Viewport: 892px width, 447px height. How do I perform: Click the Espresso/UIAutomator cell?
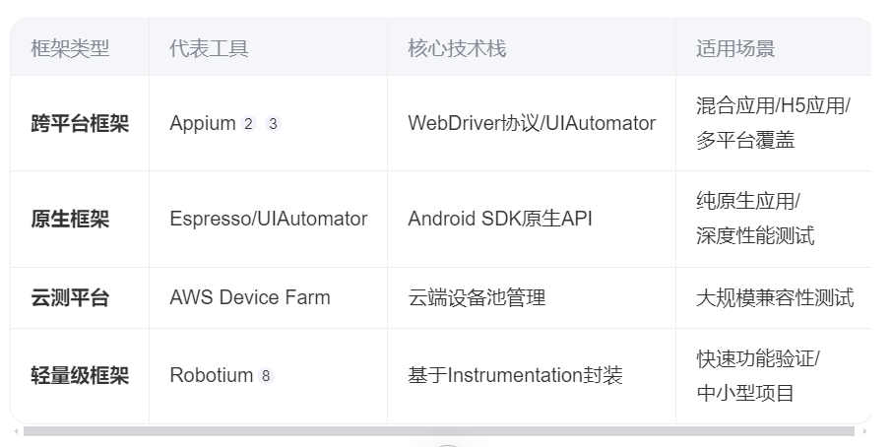pyautogui.click(x=269, y=219)
